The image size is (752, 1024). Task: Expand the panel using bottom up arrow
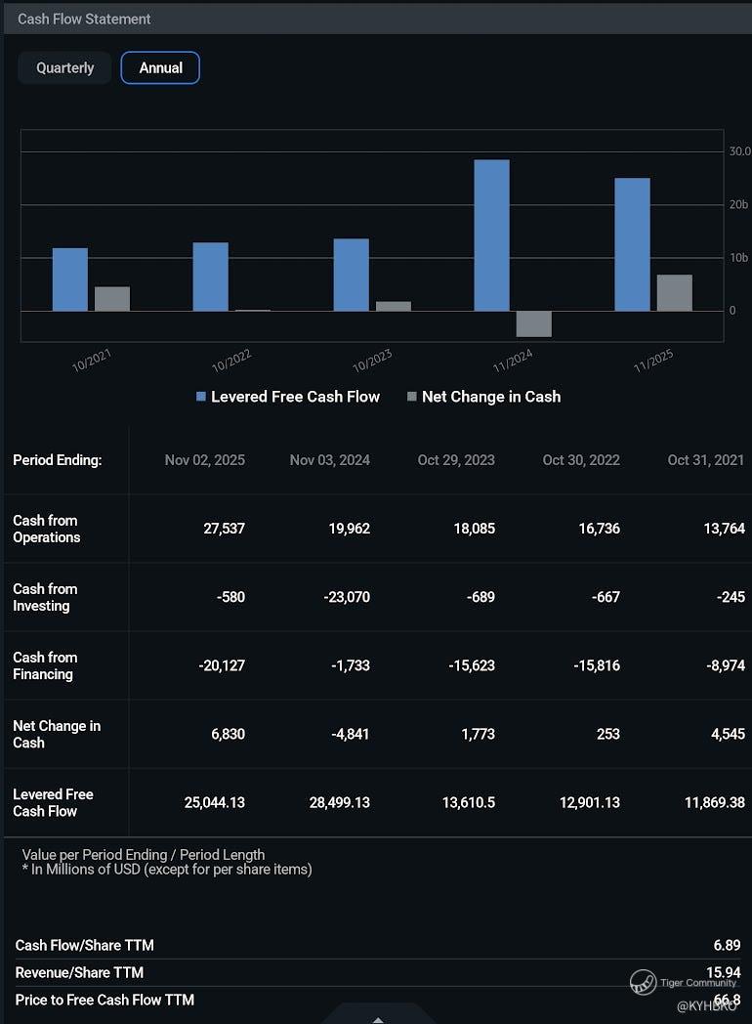click(378, 1019)
